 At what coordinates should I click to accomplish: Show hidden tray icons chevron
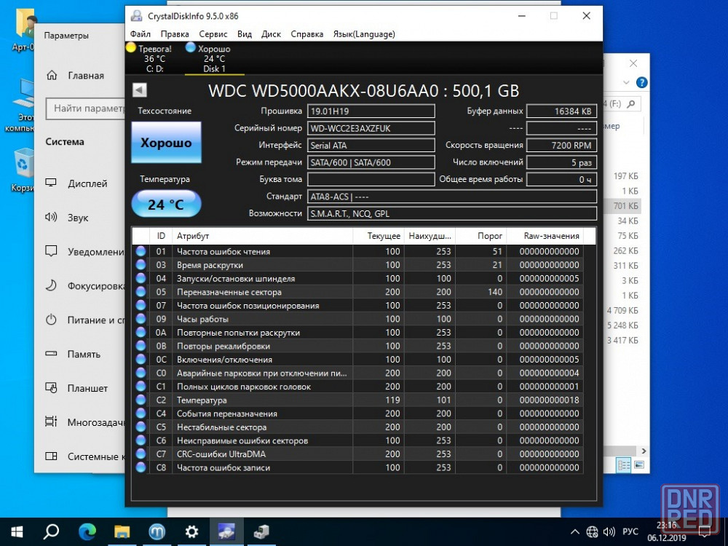(574, 531)
